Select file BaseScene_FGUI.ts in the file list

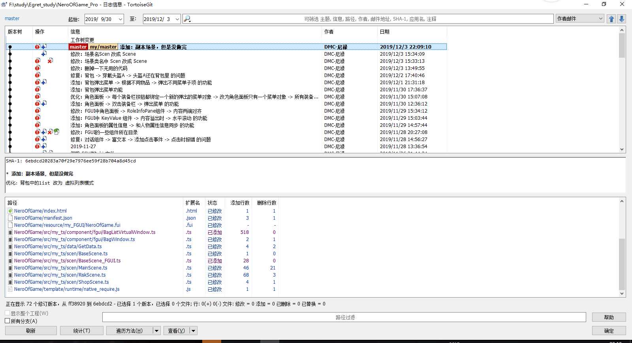(x=142, y=261)
